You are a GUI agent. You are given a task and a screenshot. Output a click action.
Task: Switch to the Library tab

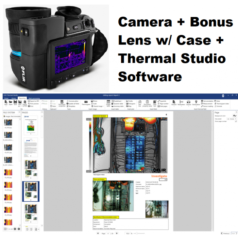pyautogui.click(x=14, y=98)
